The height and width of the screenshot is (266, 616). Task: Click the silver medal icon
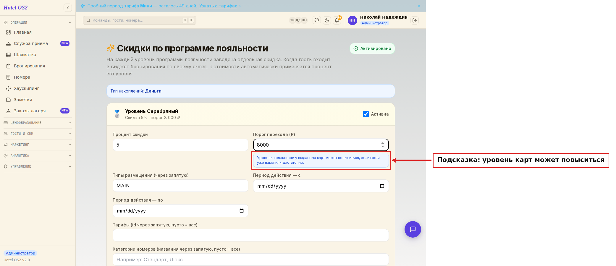tap(117, 114)
